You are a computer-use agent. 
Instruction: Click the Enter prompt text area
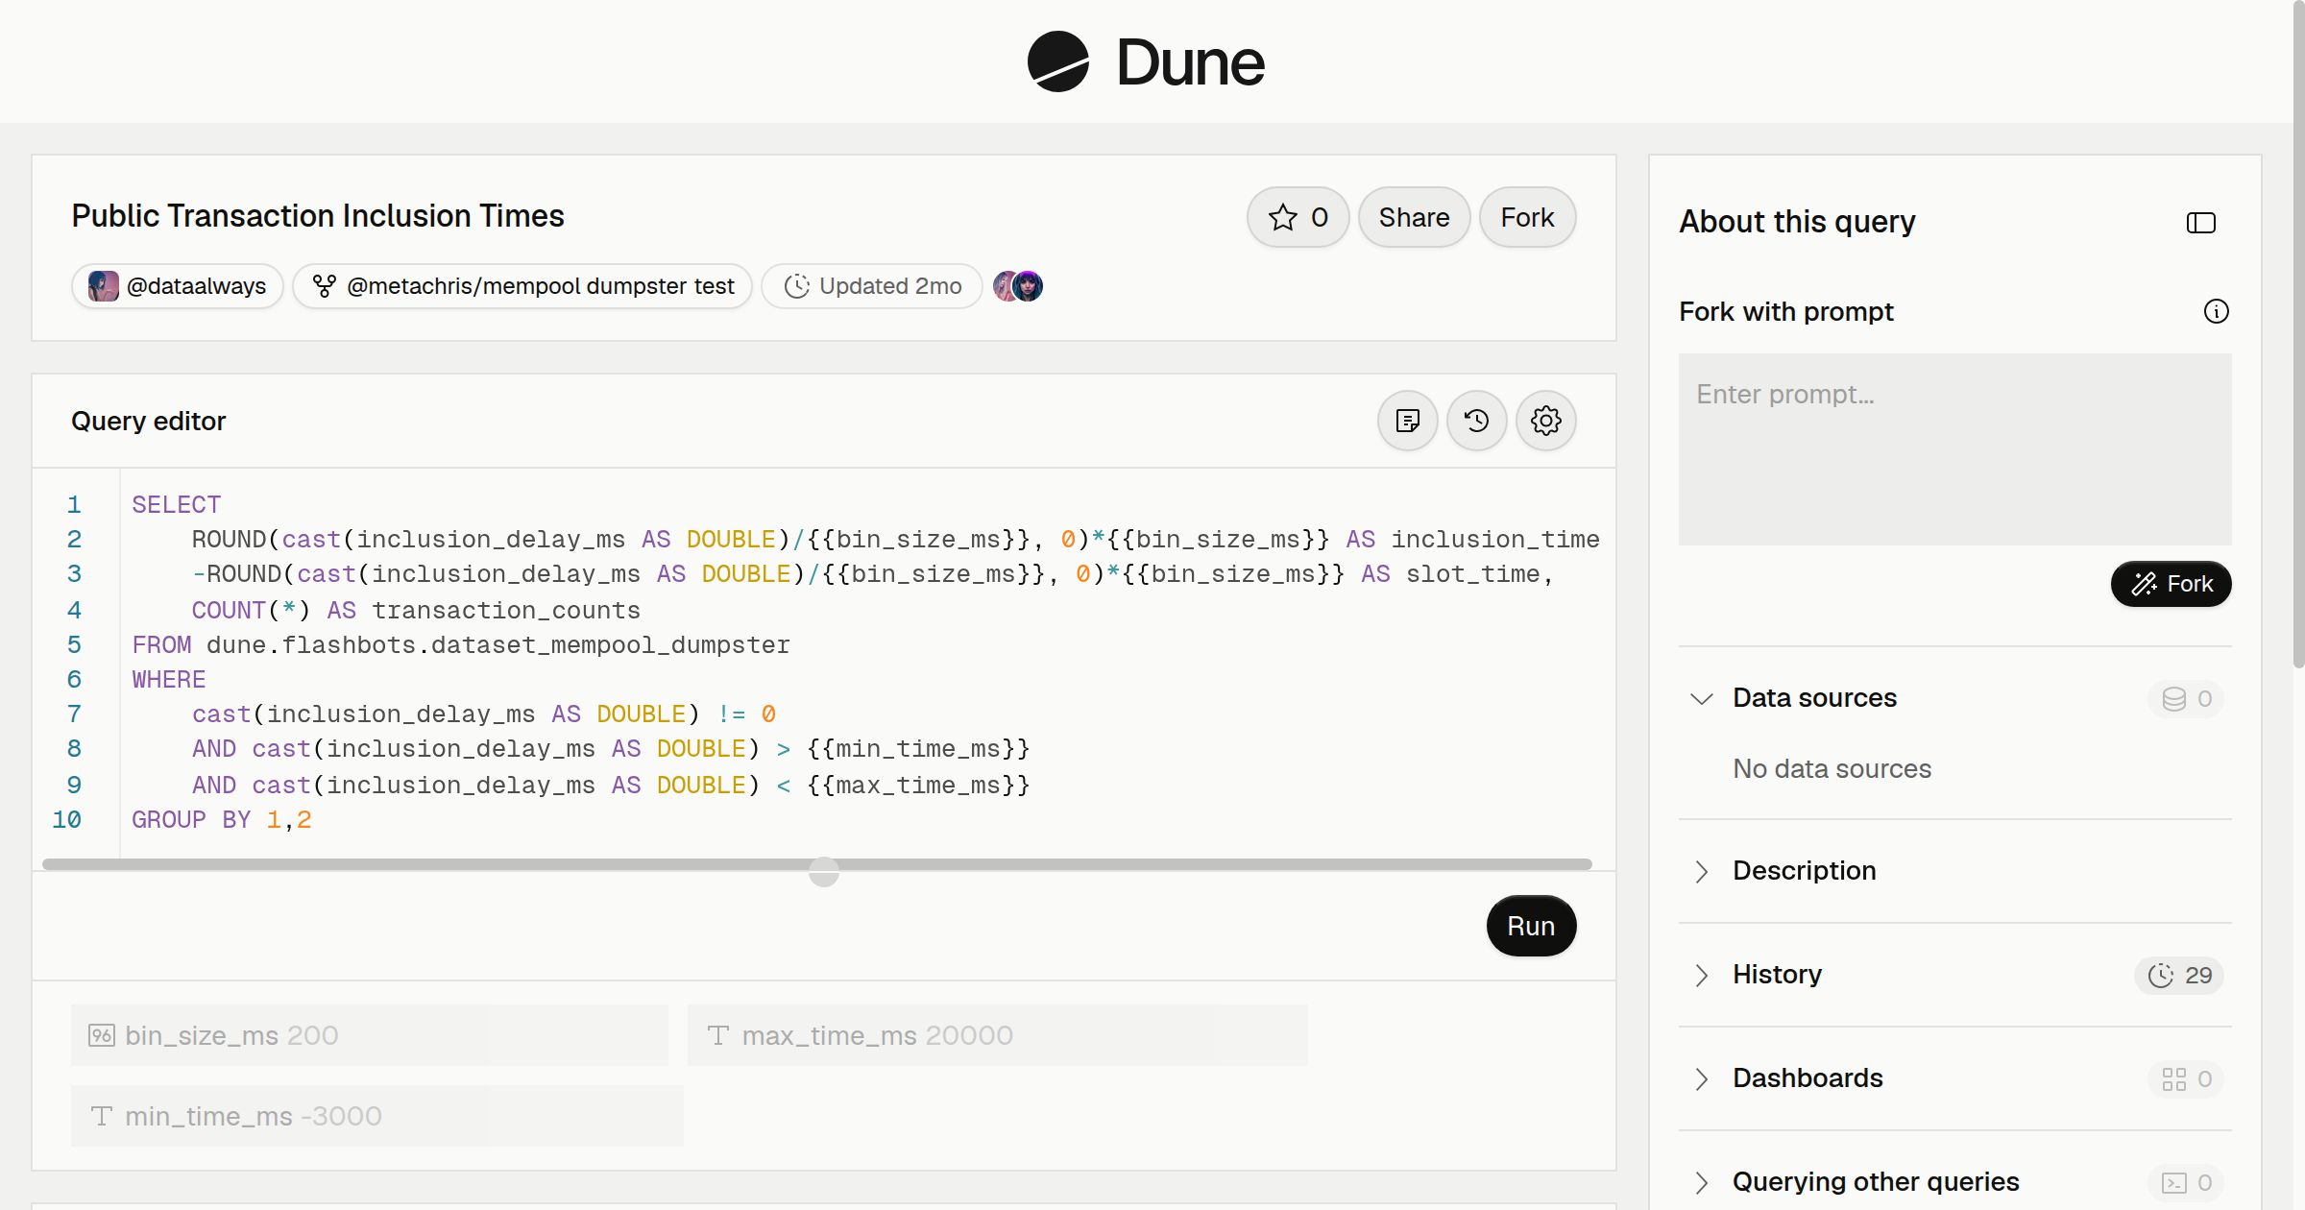tap(1954, 449)
